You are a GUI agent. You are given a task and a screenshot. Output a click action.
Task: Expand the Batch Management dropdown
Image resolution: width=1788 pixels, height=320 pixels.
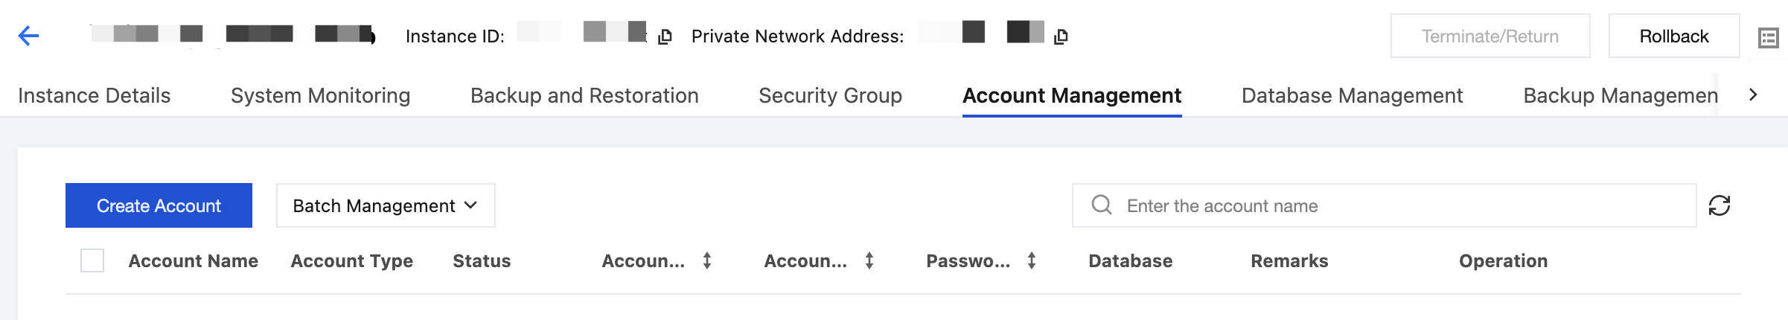point(386,205)
